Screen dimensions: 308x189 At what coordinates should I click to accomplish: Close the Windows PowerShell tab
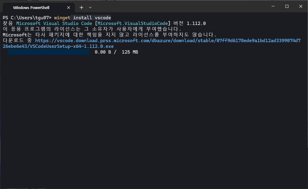click(x=69, y=8)
